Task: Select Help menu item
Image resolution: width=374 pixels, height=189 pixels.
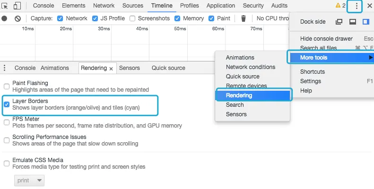Action: point(331,91)
